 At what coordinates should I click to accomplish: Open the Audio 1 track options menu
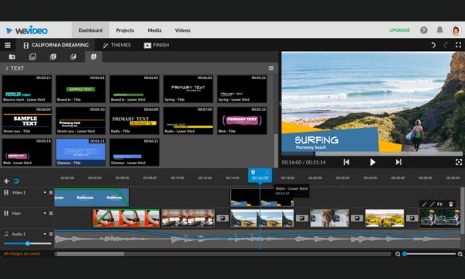50,234
